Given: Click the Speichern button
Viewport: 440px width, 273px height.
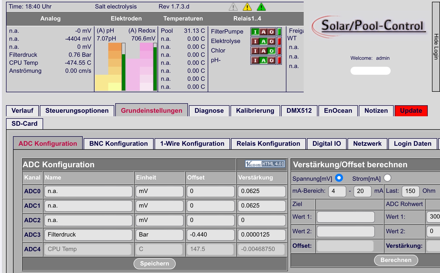Looking at the screenshot, I should click(155, 263).
